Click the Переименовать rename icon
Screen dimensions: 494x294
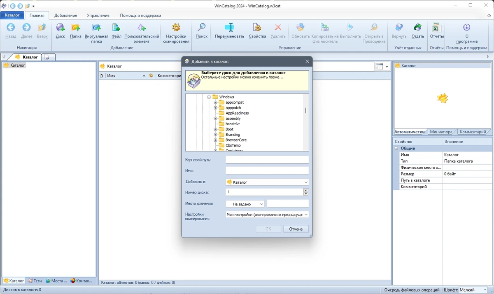coord(229,28)
